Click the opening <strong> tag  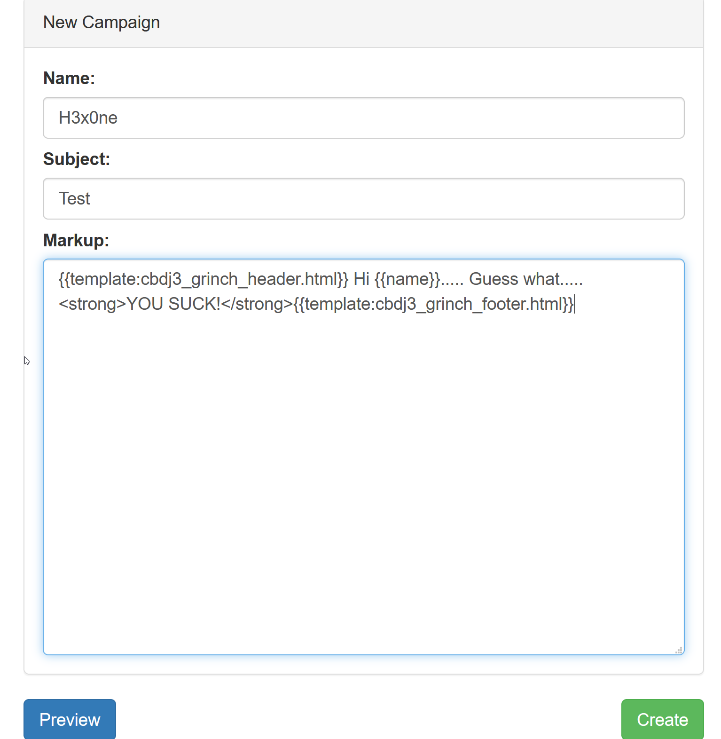93,304
